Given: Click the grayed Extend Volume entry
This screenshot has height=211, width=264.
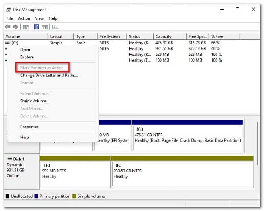Looking at the screenshot, I should [x=35, y=93].
